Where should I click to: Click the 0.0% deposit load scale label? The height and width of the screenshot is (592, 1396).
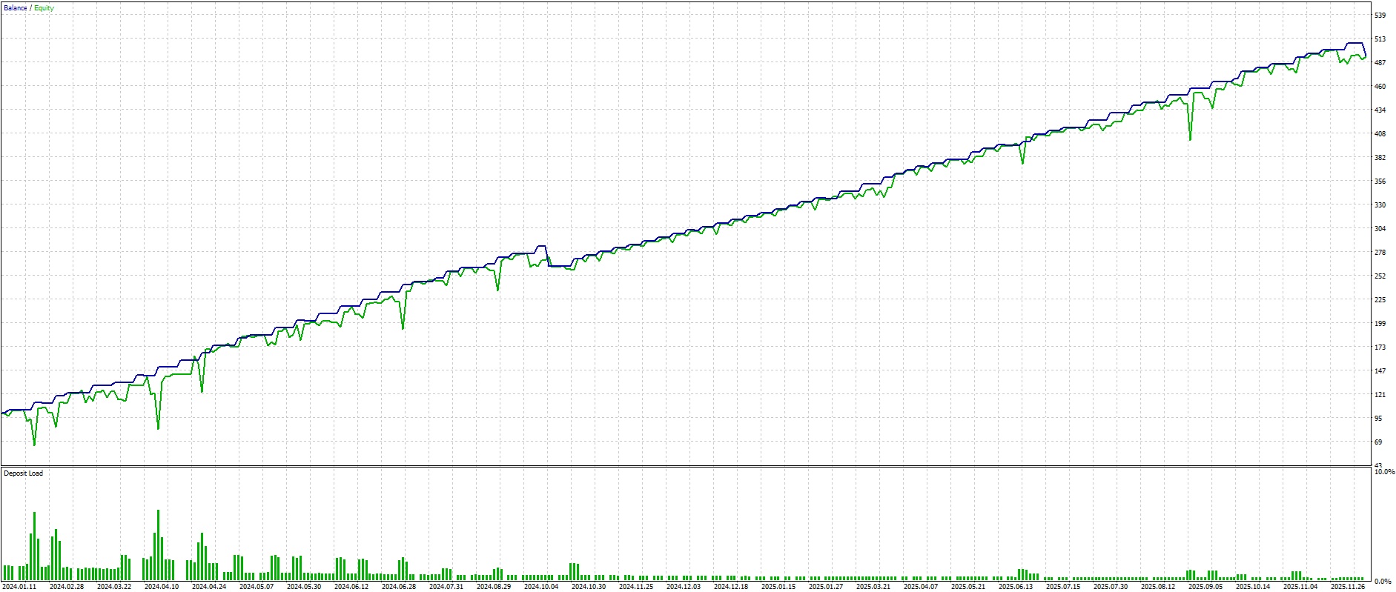pyautogui.click(x=1383, y=582)
